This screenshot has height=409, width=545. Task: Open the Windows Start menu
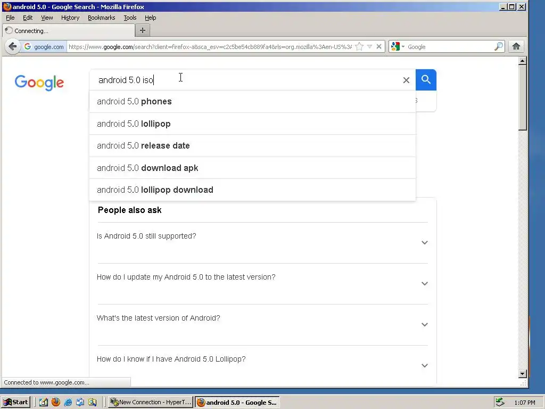coord(15,402)
